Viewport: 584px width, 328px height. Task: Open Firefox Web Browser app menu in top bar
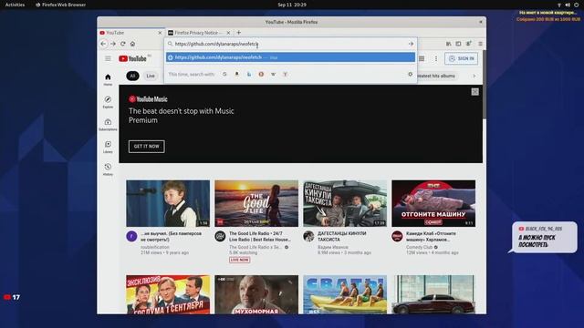coord(60,5)
